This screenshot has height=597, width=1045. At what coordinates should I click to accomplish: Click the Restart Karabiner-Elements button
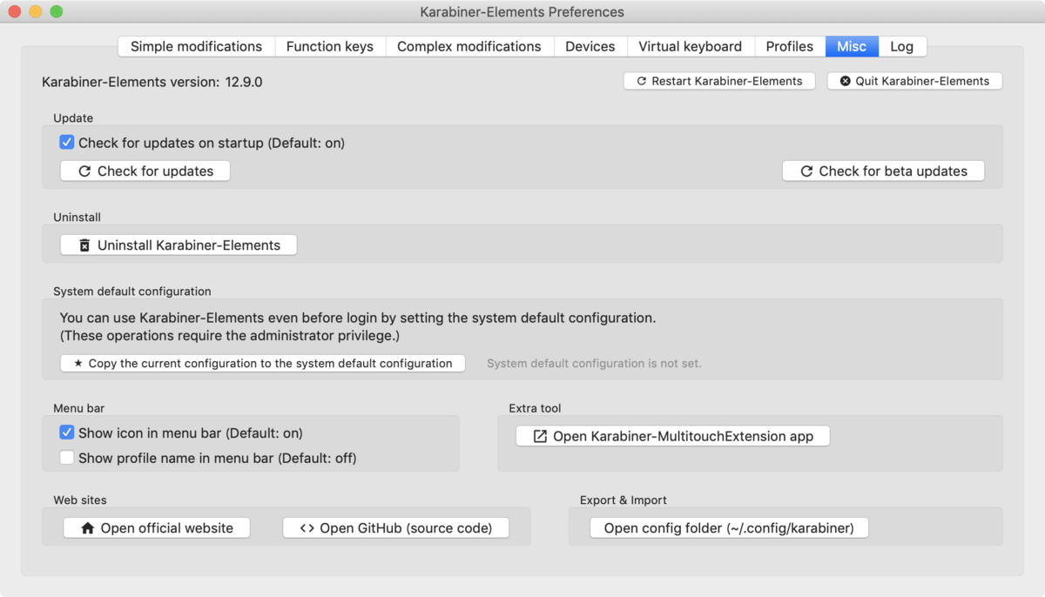tap(719, 81)
